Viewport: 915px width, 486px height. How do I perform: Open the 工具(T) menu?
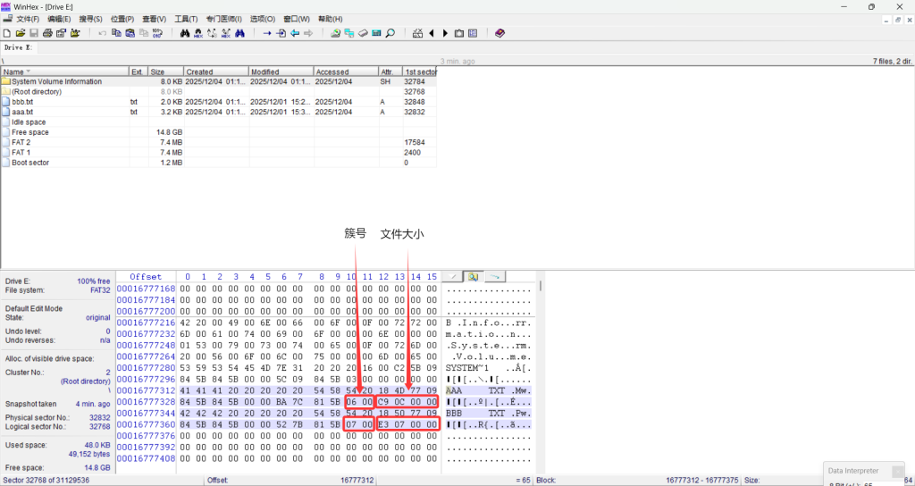point(186,19)
